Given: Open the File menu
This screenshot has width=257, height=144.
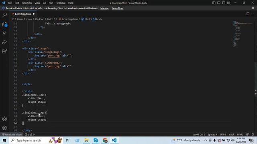Looking at the screenshot, I should click(10, 3).
